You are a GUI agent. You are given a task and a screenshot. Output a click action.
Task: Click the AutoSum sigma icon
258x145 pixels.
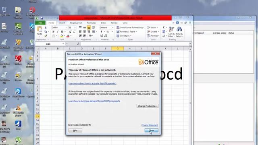[x=164, y=27]
